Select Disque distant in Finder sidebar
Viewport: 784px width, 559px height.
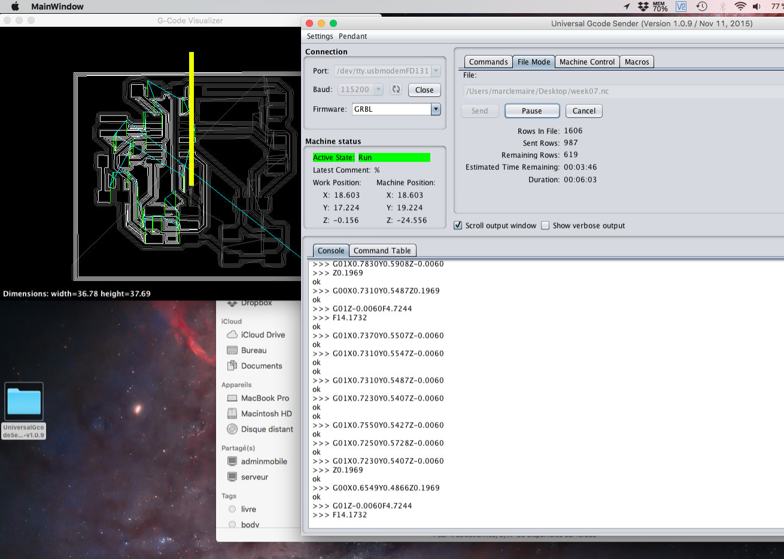click(260, 429)
